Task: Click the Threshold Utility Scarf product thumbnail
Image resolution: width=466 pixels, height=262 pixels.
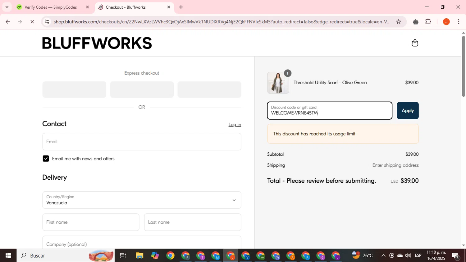Action: [x=278, y=83]
